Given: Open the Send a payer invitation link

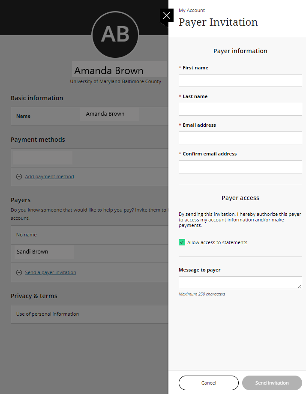Looking at the screenshot, I should 51,272.
